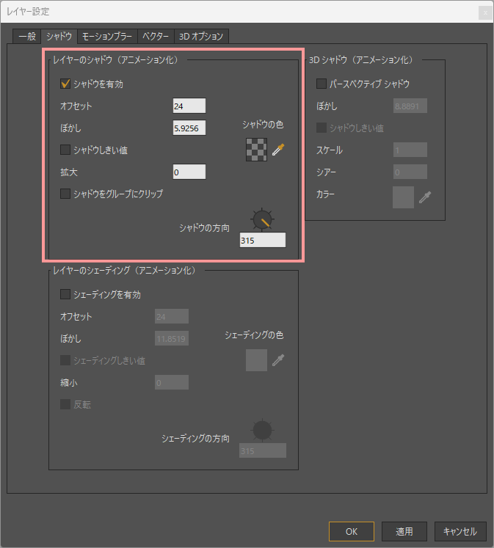This screenshot has width=494, height=548.
Task: Open the シャドウの色 checkered color swatch
Action: pyautogui.click(x=256, y=150)
